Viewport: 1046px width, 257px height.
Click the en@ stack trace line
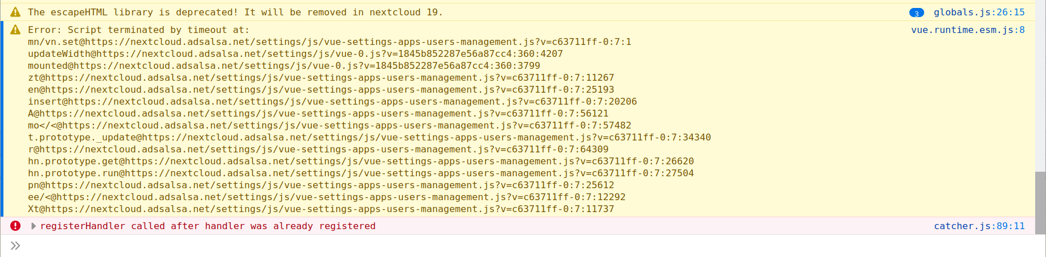321,89
